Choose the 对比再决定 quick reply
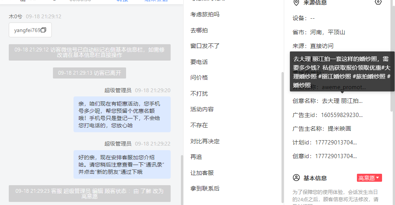395x205 pixels. tap(205, 141)
